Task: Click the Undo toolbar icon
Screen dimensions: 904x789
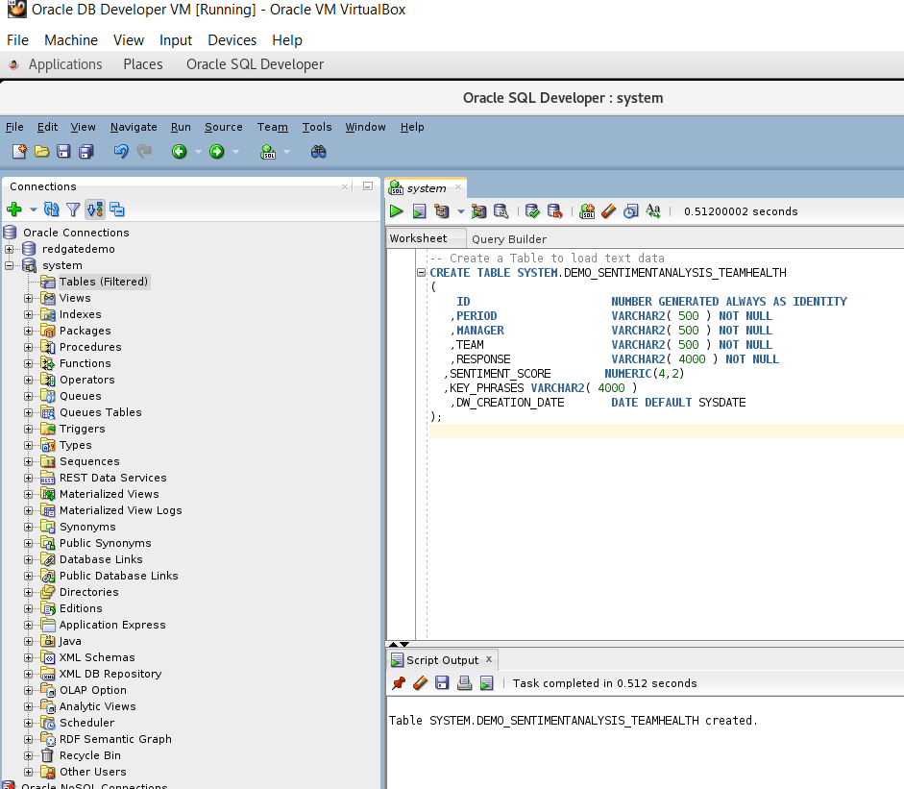Action: click(120, 152)
